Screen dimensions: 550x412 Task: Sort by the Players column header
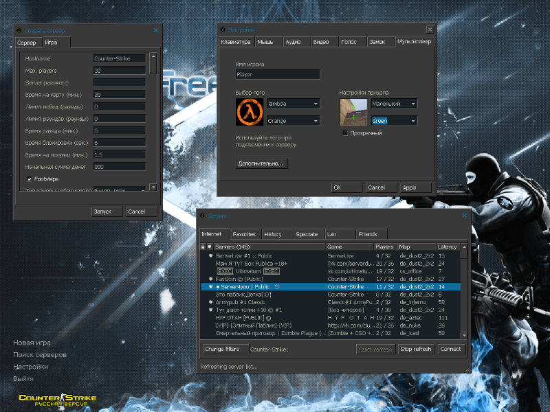385,247
